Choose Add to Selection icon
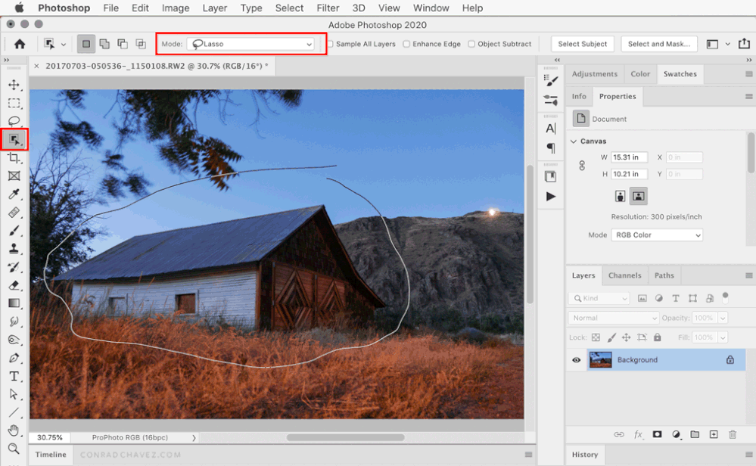756x466 pixels. pos(104,44)
